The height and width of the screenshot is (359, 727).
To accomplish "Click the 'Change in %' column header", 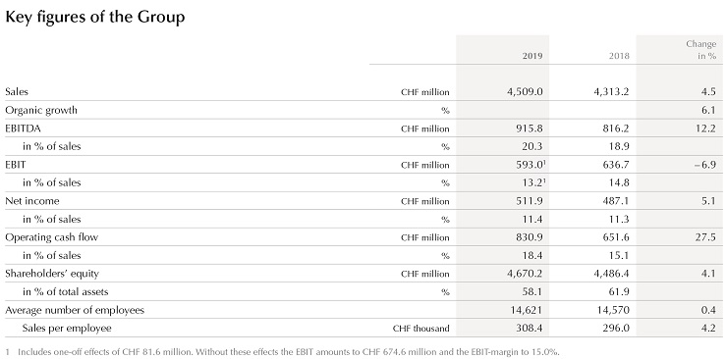I will (x=701, y=50).
